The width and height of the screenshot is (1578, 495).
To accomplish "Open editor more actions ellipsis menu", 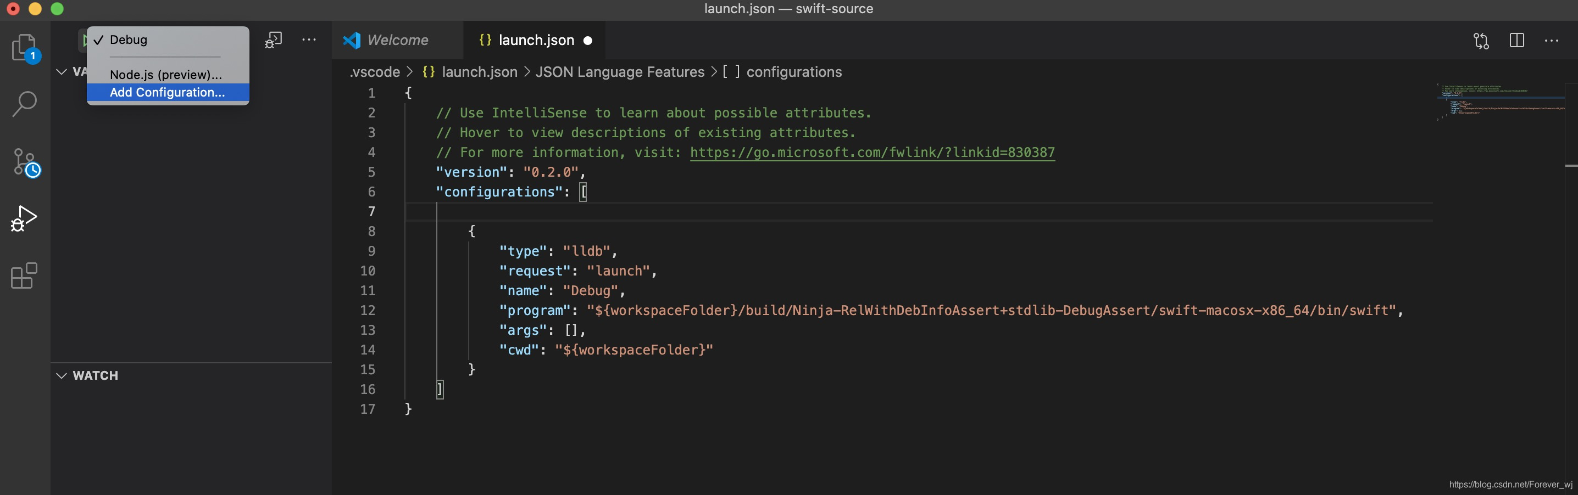I will tap(1552, 41).
